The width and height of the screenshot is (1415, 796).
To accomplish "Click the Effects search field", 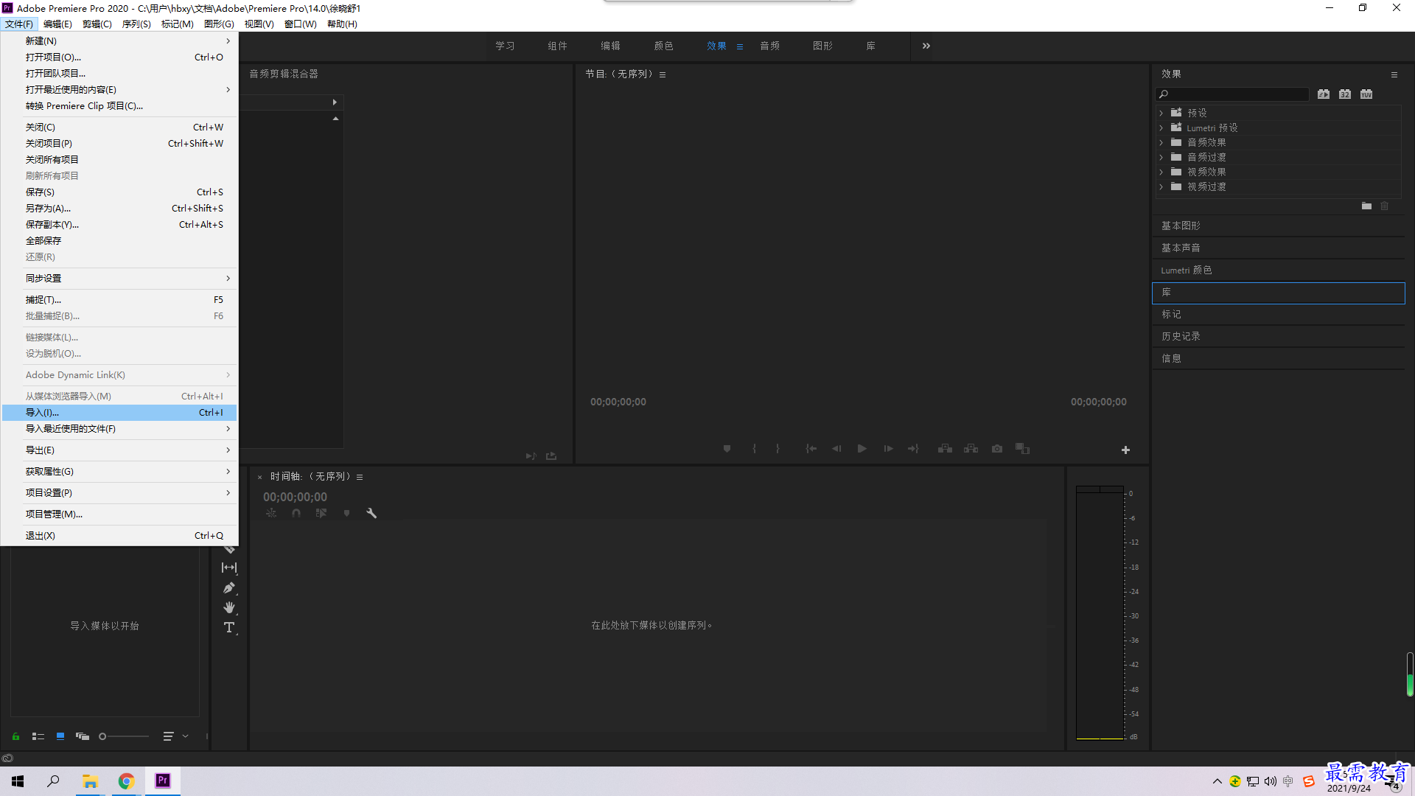I will [1232, 94].
